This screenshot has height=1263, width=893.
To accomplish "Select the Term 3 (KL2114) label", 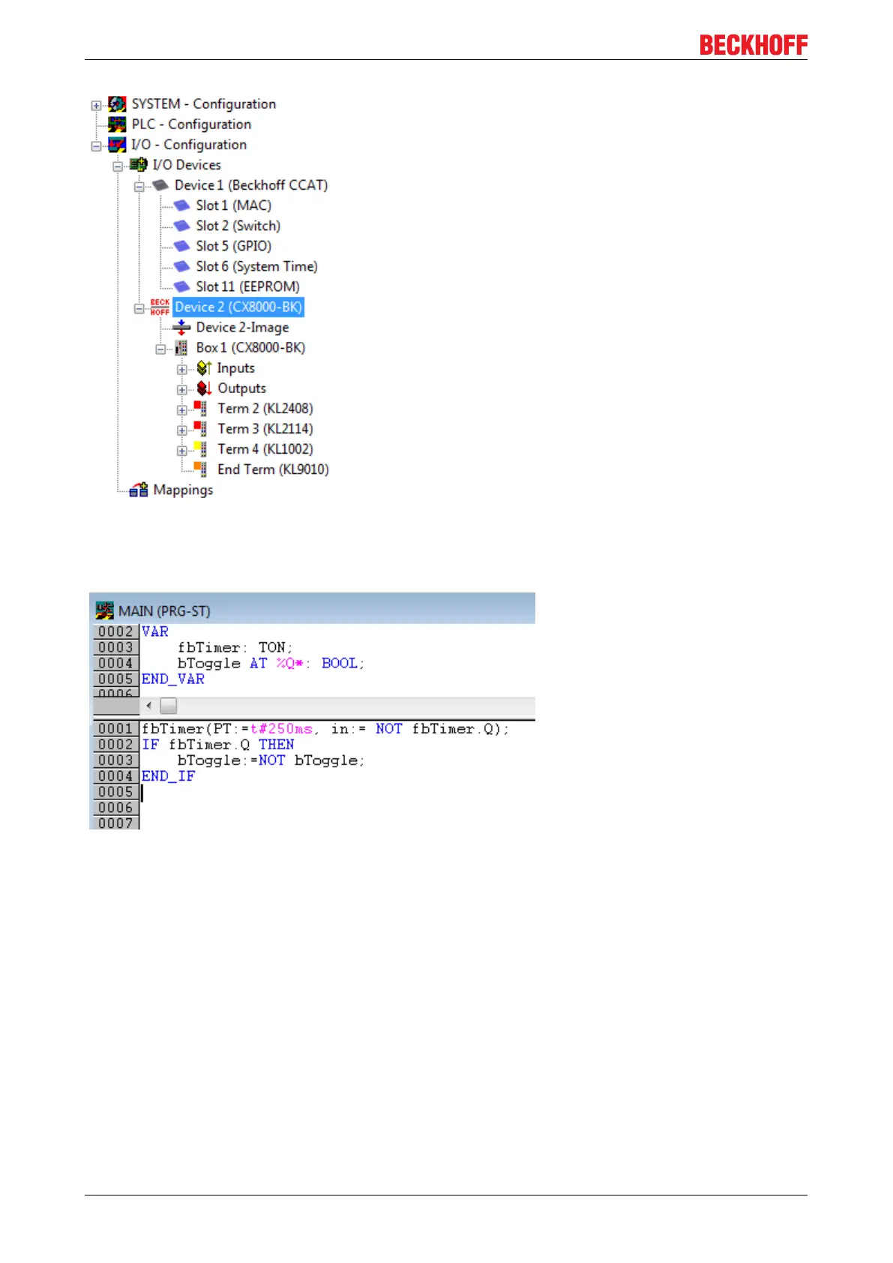I will coord(265,429).
